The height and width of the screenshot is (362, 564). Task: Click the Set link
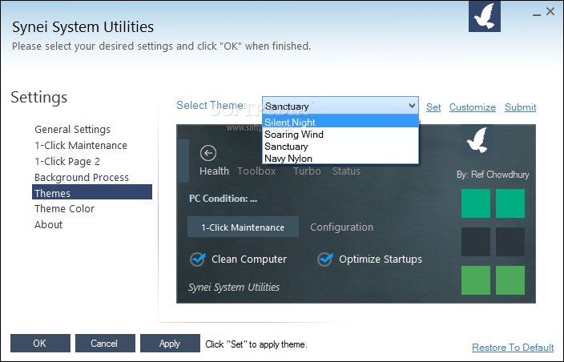(x=433, y=107)
